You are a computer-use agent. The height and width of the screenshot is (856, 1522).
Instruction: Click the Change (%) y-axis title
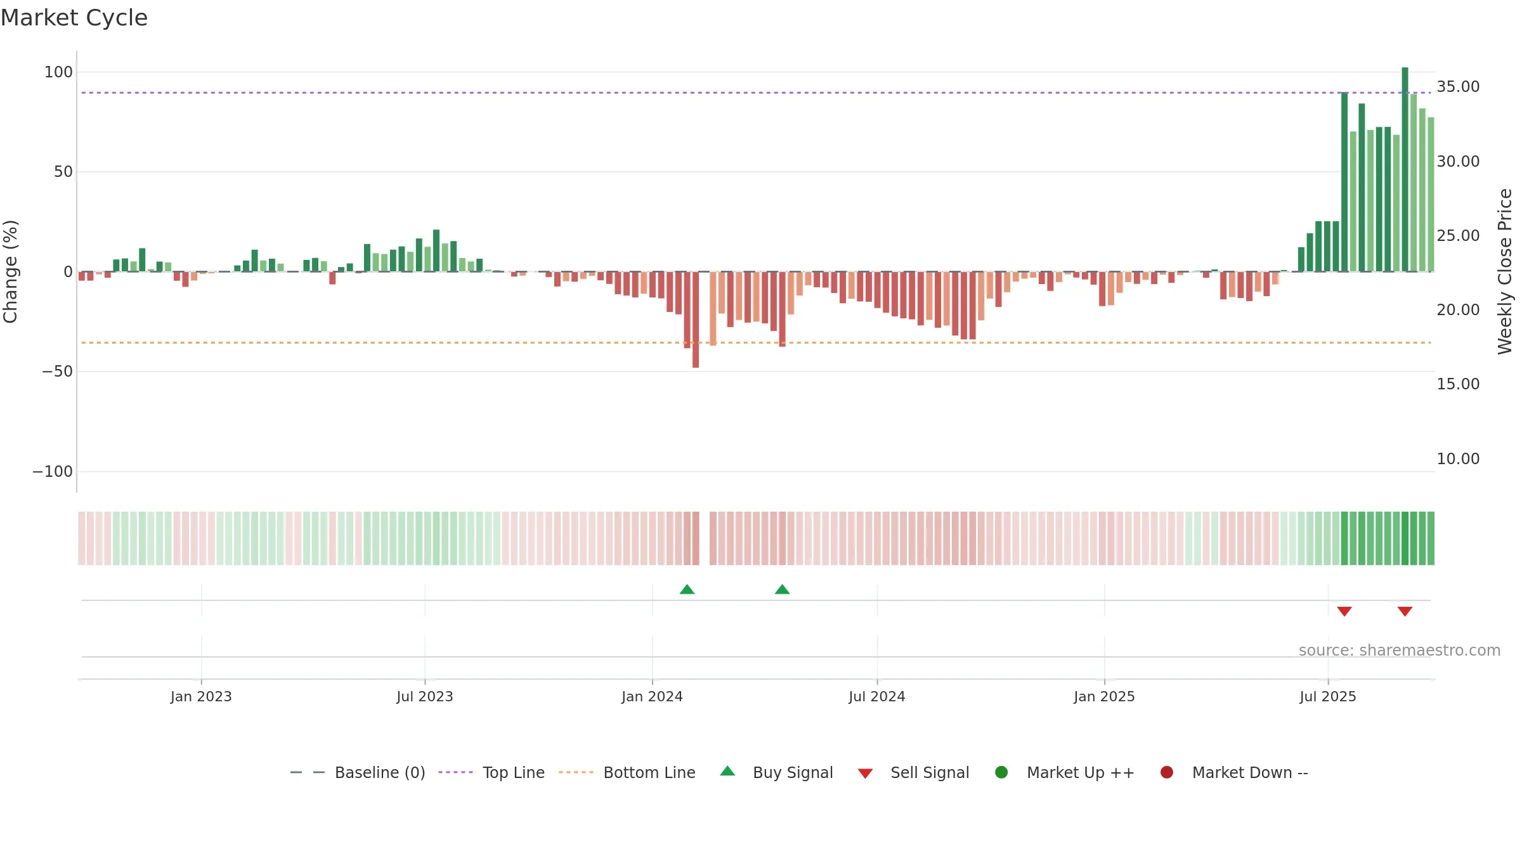point(10,271)
